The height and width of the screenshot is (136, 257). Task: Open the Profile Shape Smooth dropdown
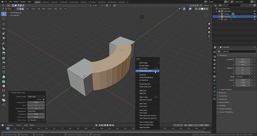point(36,120)
